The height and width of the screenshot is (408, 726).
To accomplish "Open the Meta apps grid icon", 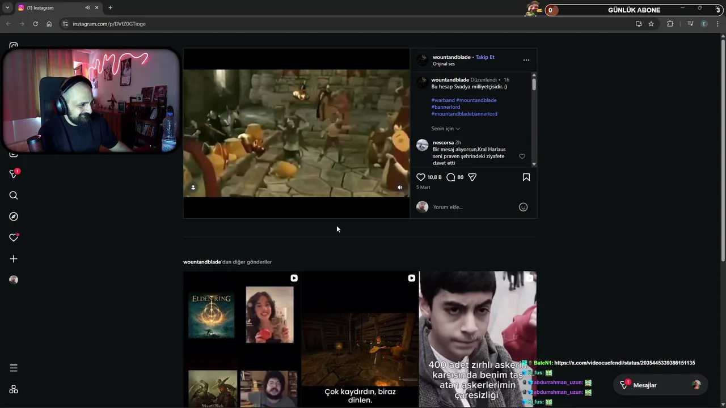I will [x=14, y=390].
